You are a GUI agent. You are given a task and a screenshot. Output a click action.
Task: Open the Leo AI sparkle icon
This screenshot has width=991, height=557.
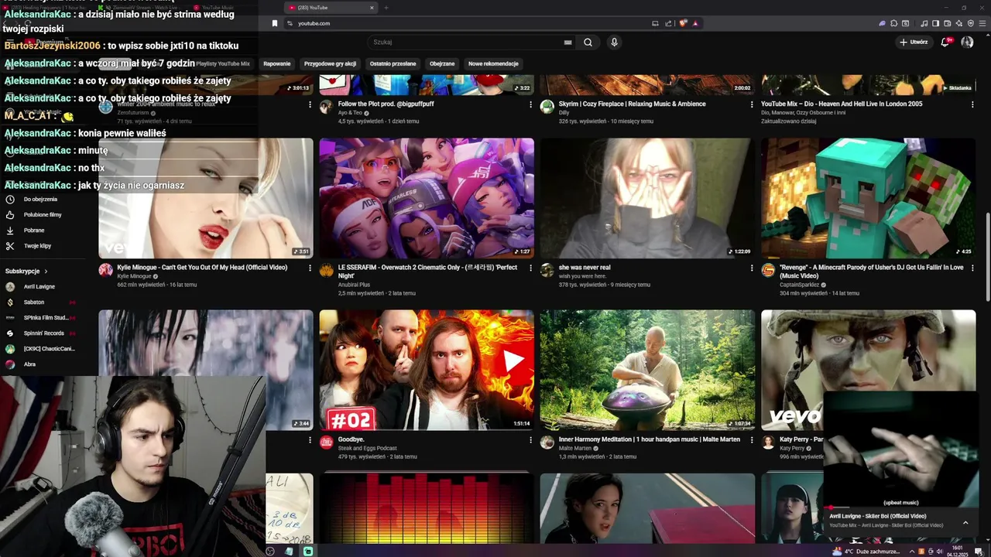tap(959, 23)
